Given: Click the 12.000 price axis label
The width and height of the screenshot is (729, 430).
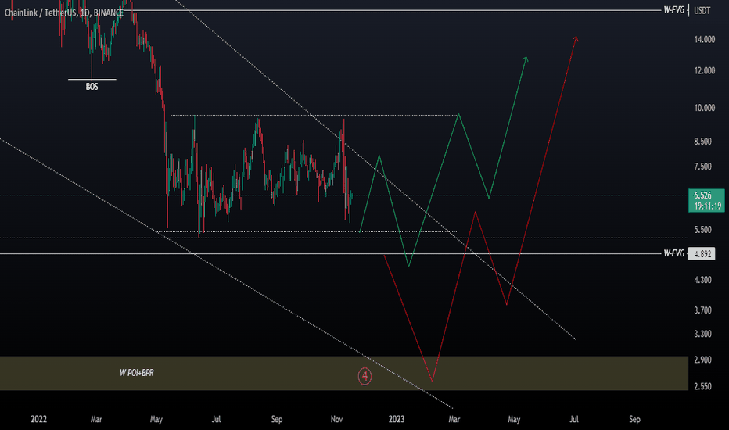Looking at the screenshot, I should (x=704, y=70).
